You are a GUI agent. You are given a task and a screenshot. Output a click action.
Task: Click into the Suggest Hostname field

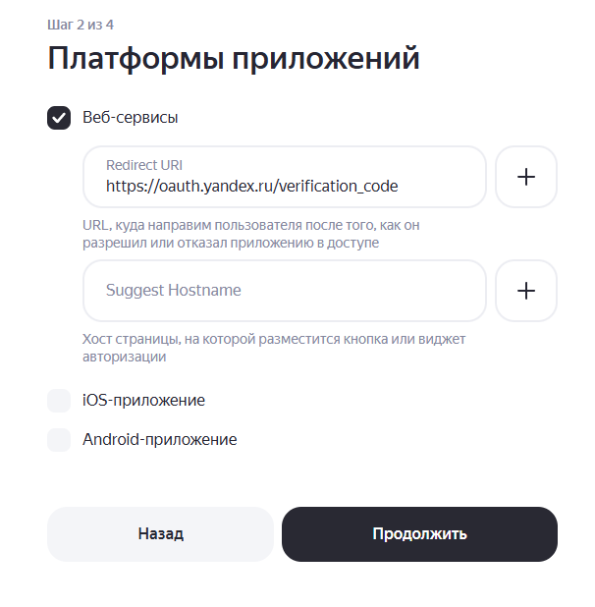pos(285,291)
